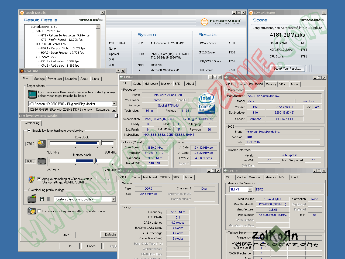The height and width of the screenshot is (259, 345).
Task: Select Mainboard tab in CPU-Z SPD window
Action: click(x=256, y=177)
